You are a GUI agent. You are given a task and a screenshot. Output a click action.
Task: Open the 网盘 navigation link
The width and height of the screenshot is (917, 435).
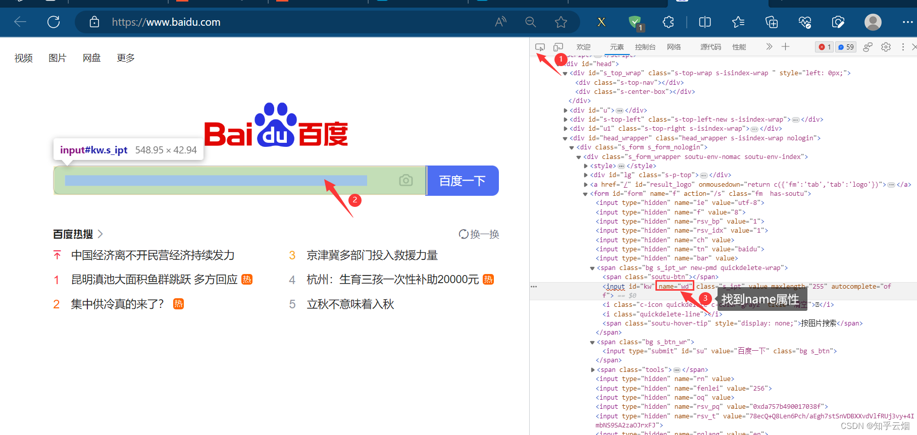point(91,58)
